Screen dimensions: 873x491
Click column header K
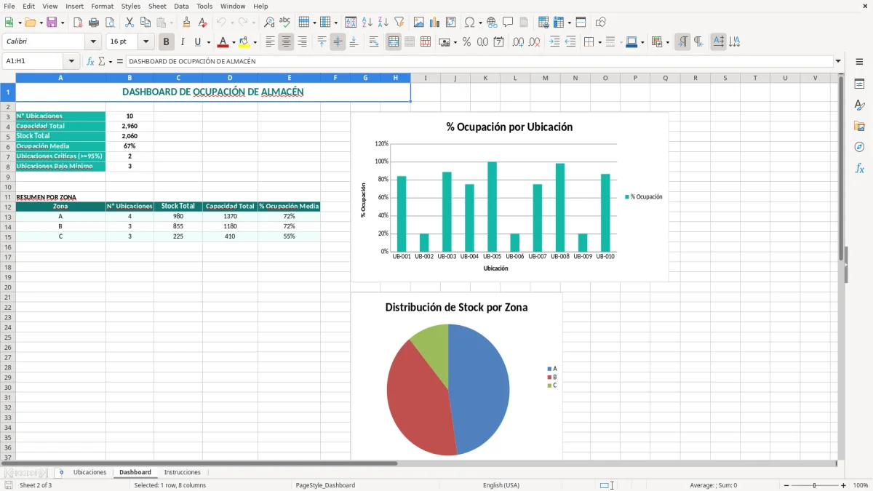(x=485, y=78)
